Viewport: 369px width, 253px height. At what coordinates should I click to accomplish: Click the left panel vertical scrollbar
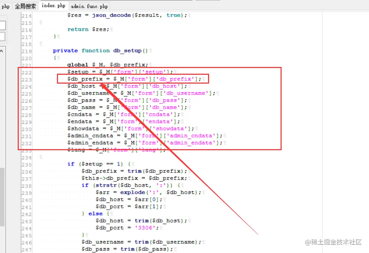(x=2, y=197)
